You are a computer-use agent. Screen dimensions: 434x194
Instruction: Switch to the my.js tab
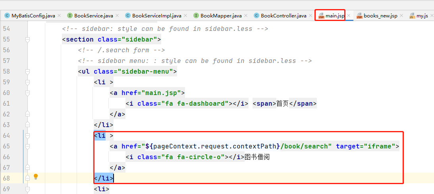click(x=422, y=16)
